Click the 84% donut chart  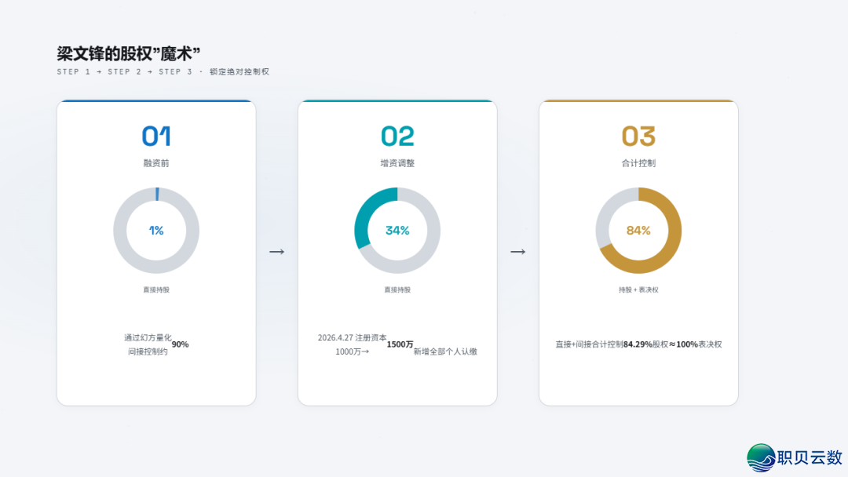pos(638,231)
